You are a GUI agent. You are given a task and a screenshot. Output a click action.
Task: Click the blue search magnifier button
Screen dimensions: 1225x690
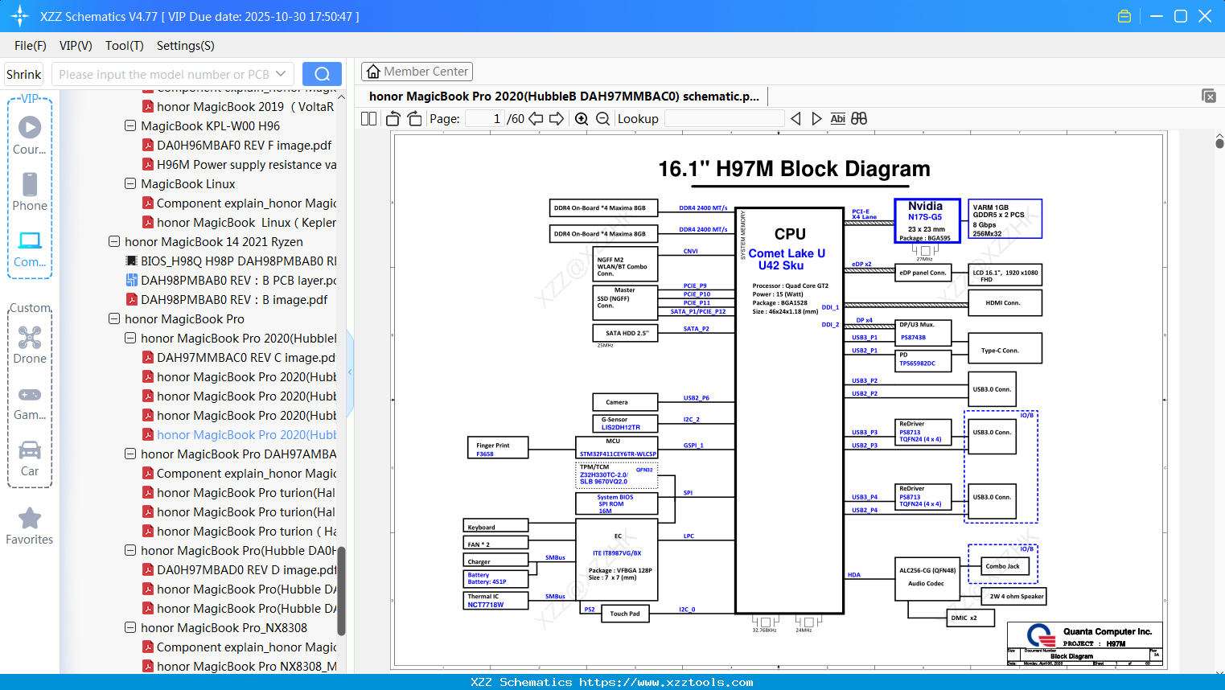point(322,74)
